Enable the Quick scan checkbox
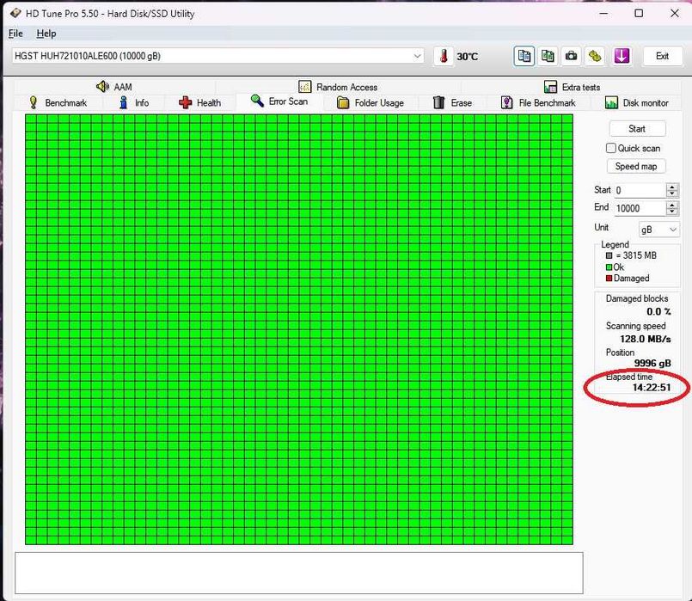692x601 pixels. [611, 148]
